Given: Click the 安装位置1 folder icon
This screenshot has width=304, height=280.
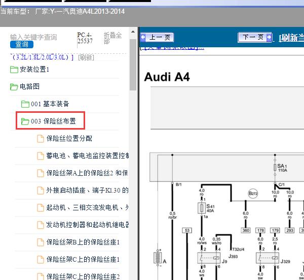Looking at the screenshot, I should click(14, 70).
